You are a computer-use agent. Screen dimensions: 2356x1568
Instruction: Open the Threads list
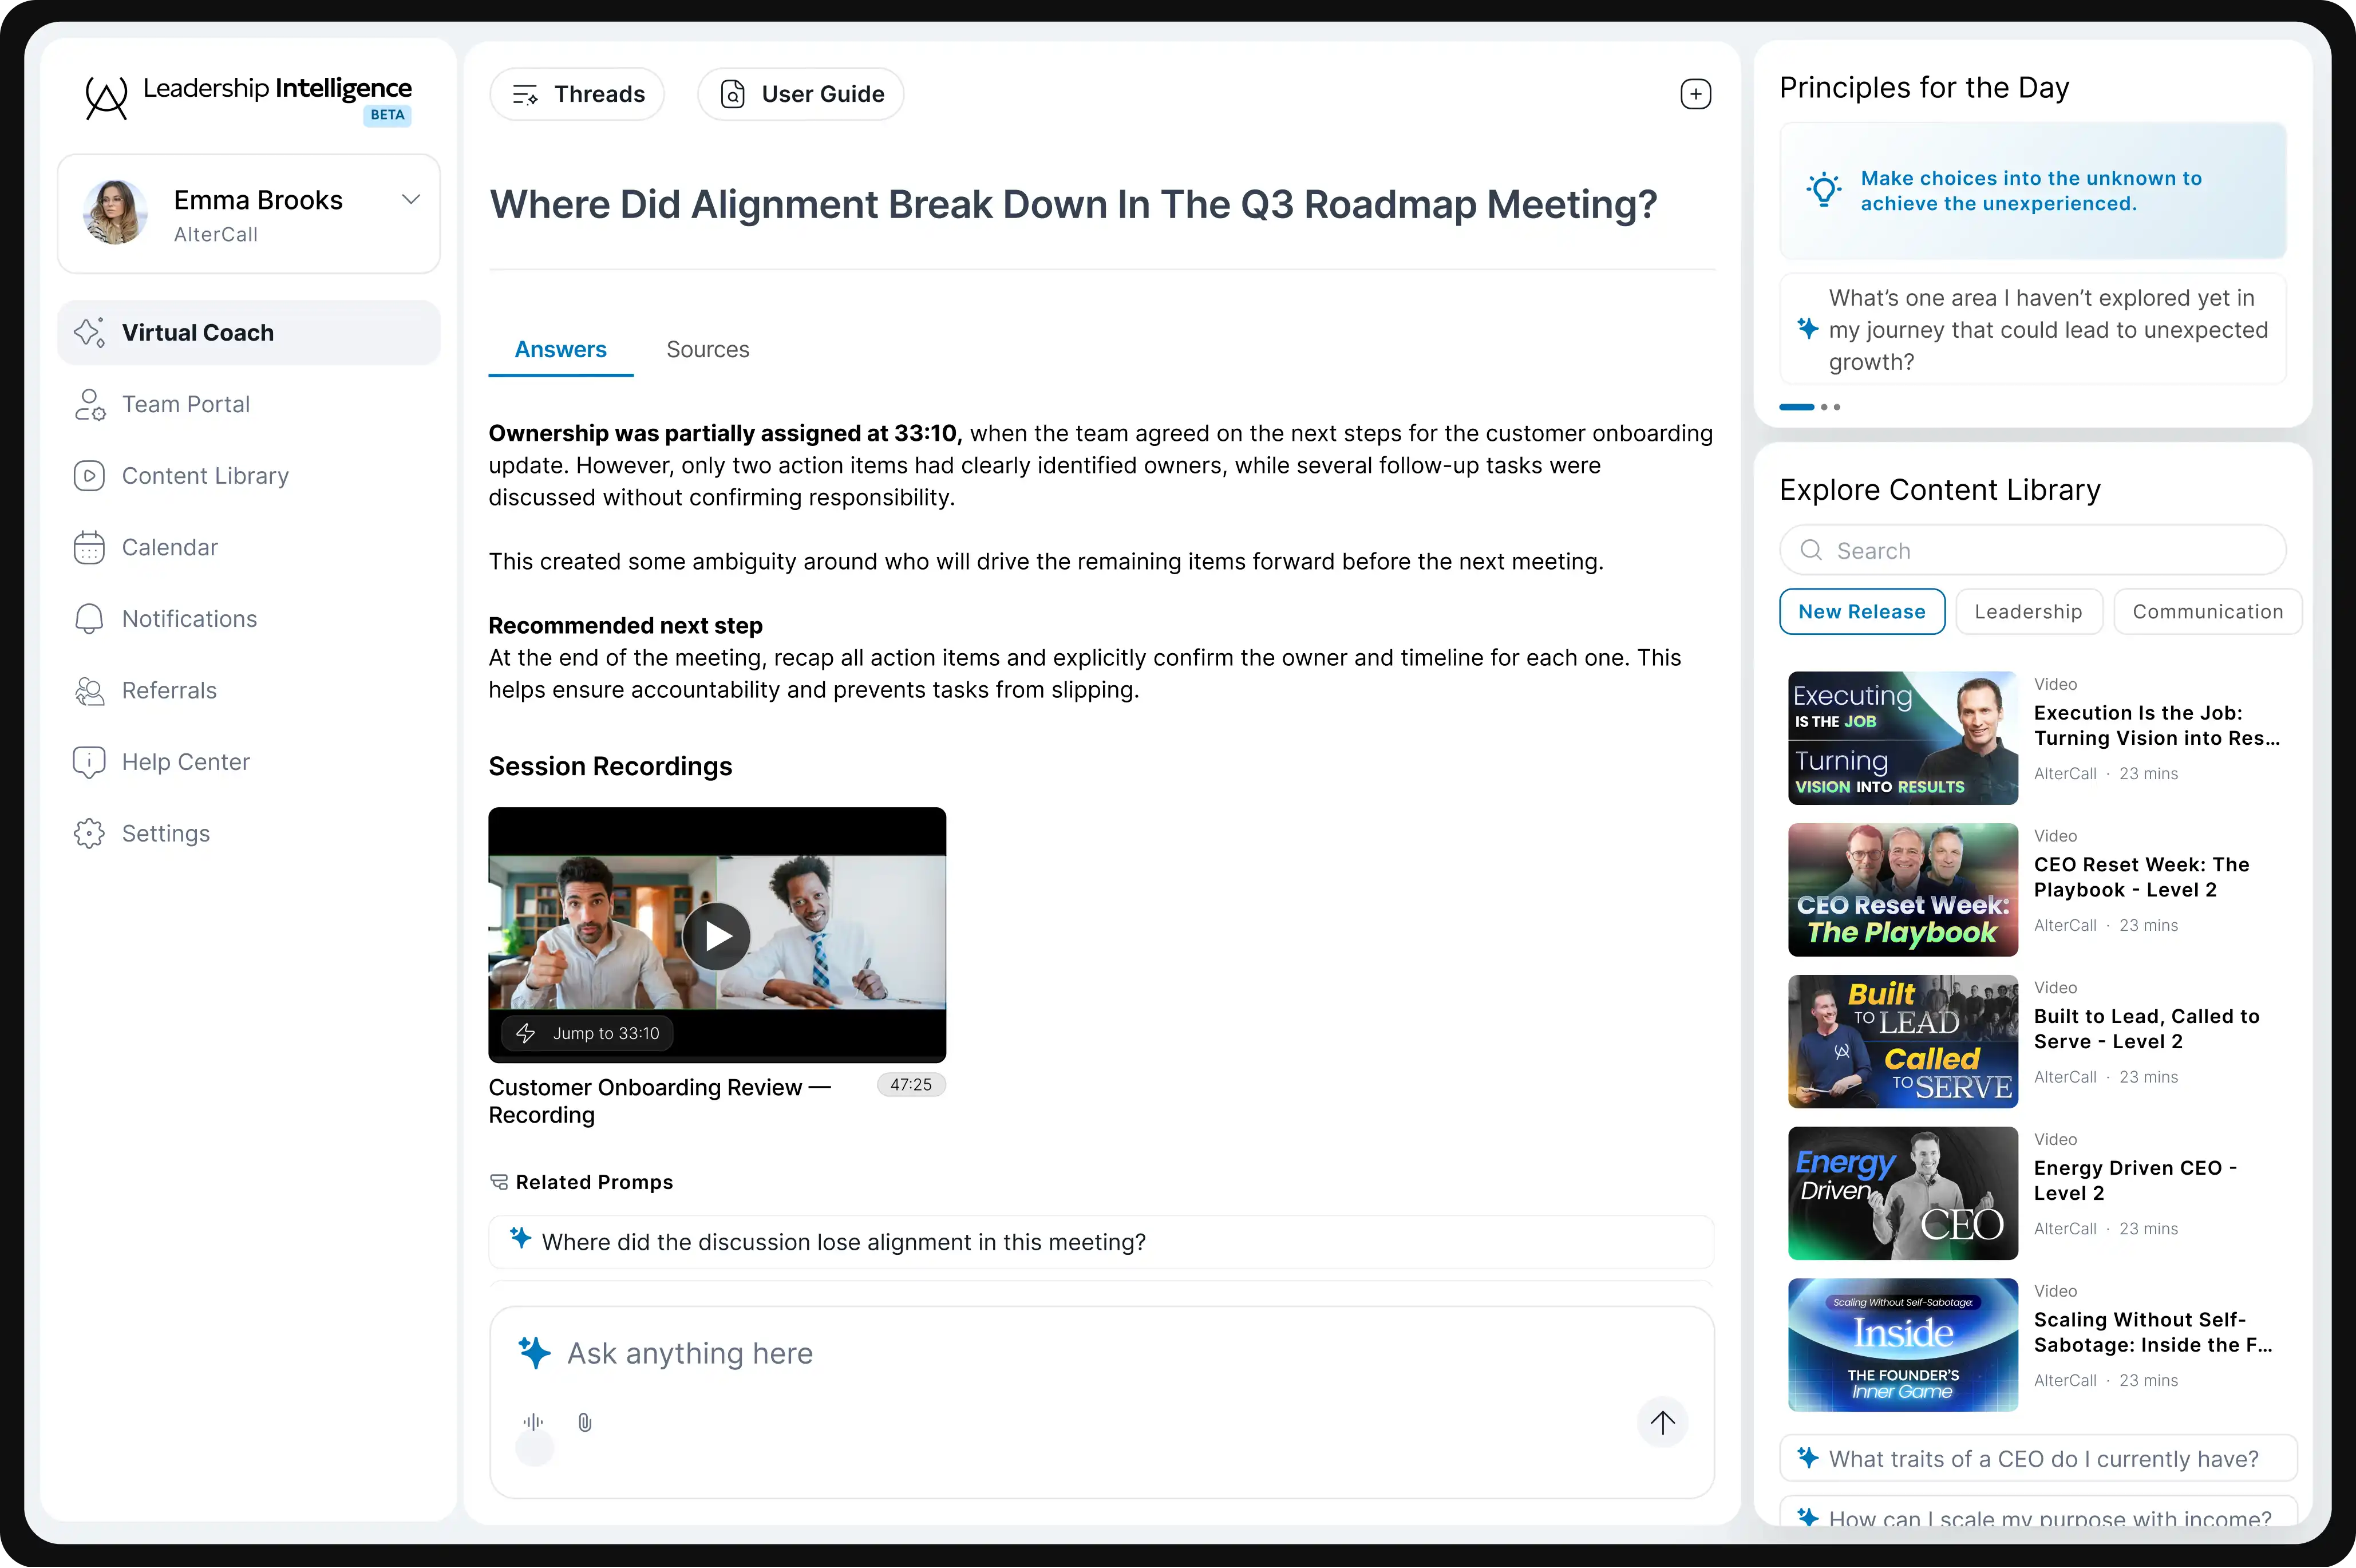click(578, 94)
